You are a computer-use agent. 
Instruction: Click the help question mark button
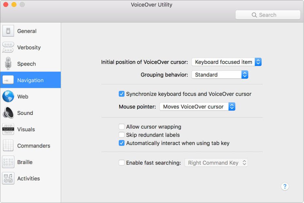[285, 186]
